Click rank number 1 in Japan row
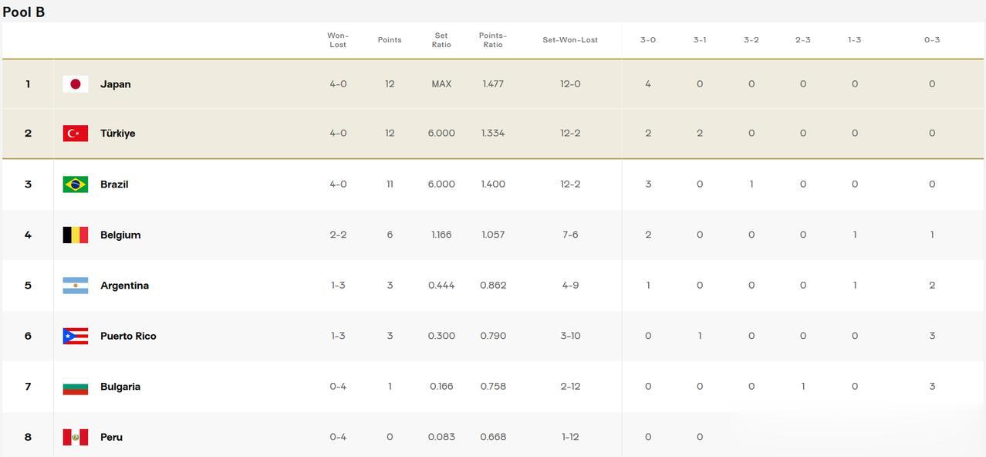 28,84
